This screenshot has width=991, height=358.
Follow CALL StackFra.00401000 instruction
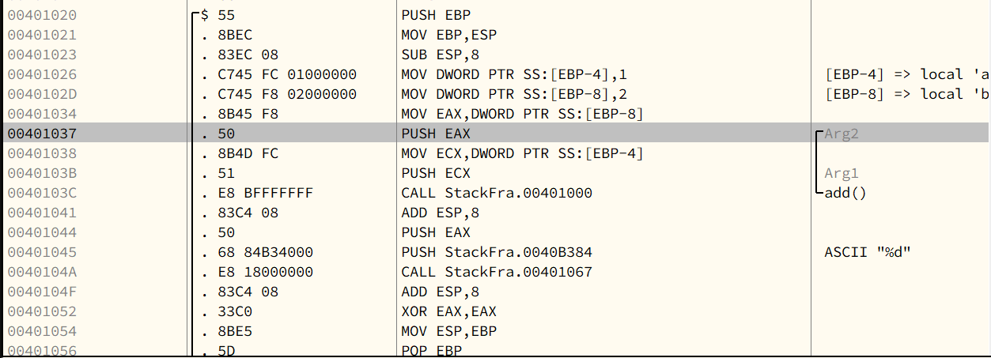coord(497,193)
